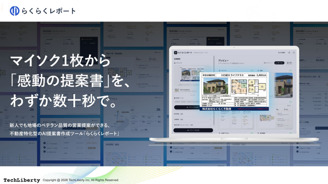Screen dimensions: 328x184
Task: Click the 間取り図 selected row under the upload
Action: tap(186, 90)
